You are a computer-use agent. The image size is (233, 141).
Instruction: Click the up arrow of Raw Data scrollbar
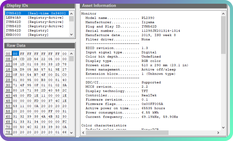[71, 54]
